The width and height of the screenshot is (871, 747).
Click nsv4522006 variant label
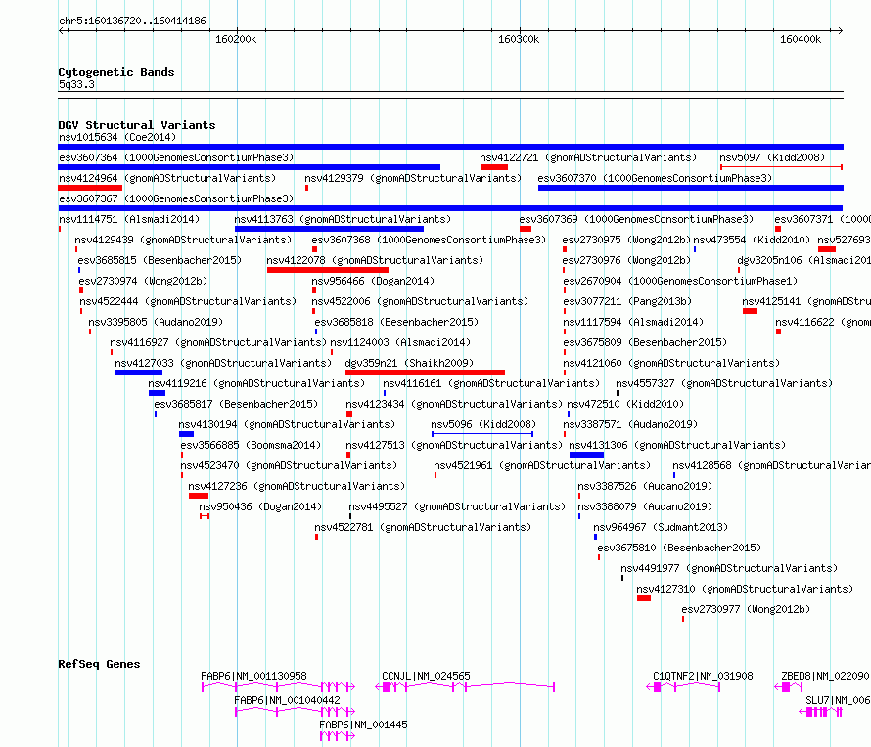pyautogui.click(x=420, y=301)
